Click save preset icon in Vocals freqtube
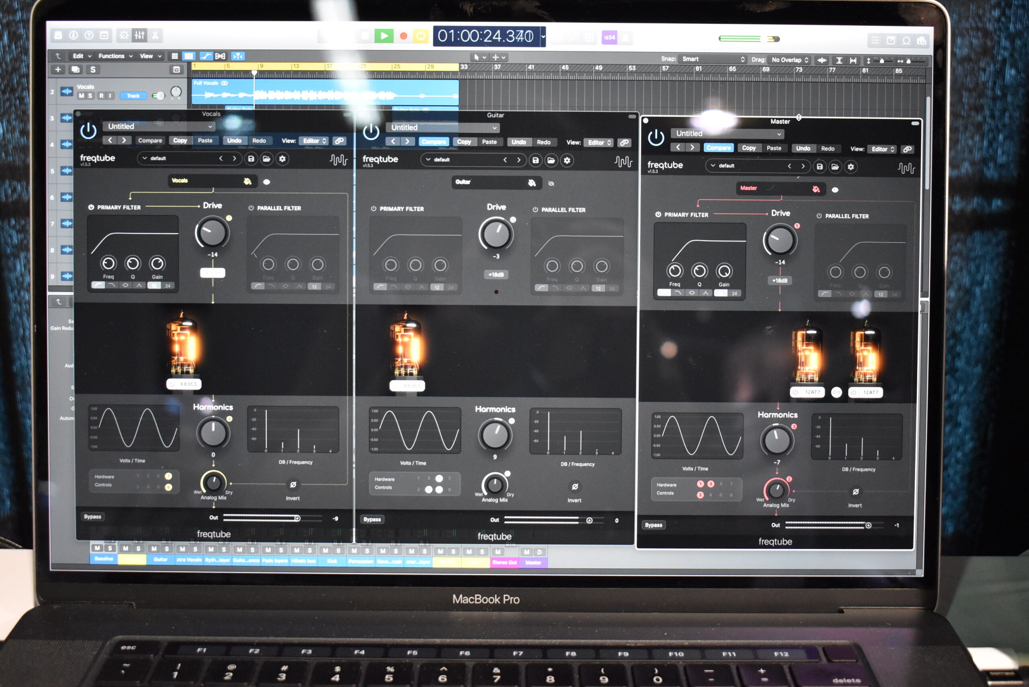1029x687 pixels. tap(251, 159)
